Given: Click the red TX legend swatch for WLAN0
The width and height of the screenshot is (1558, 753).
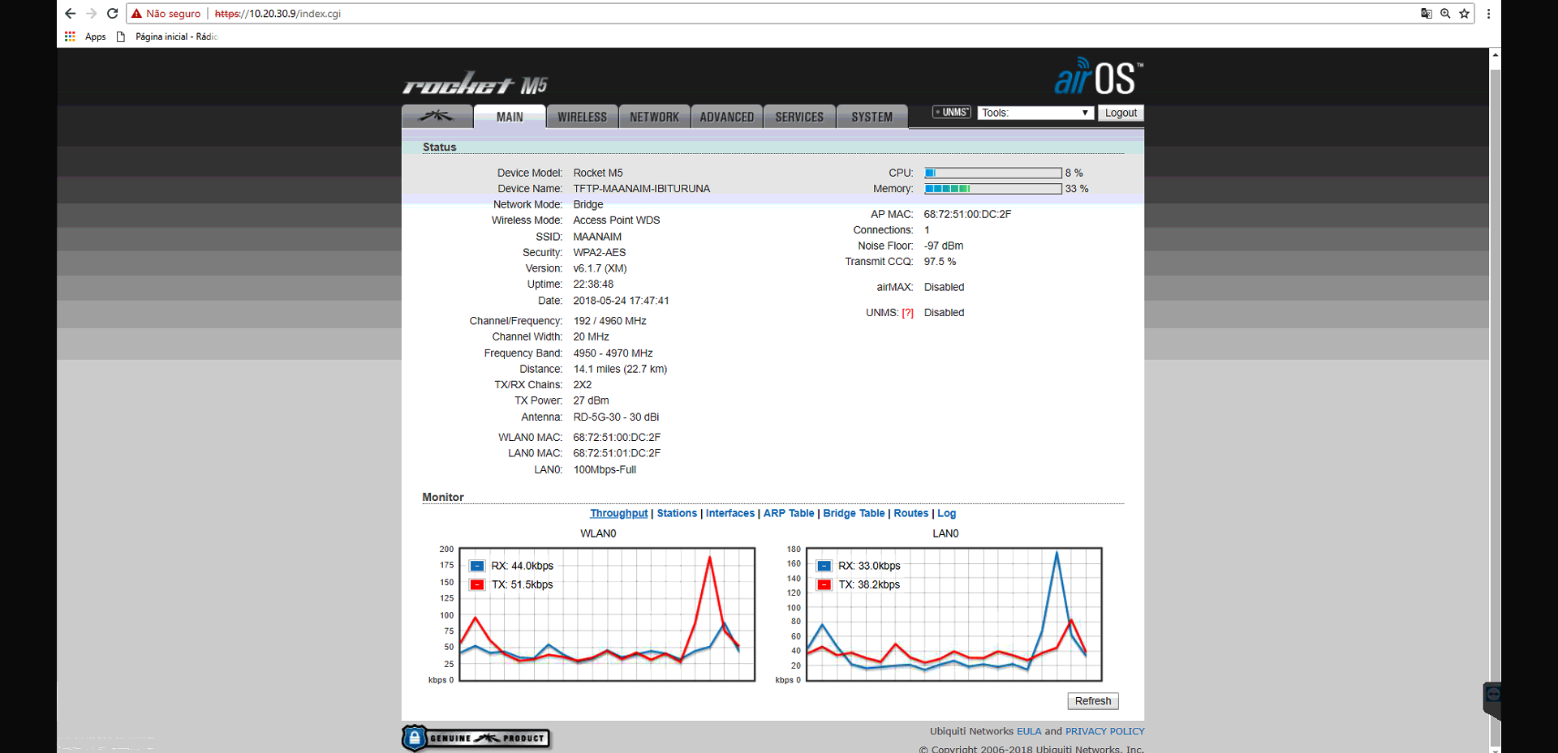Looking at the screenshot, I should click(477, 584).
